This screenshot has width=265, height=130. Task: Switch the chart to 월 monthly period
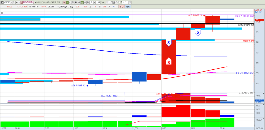(x=76, y=2)
